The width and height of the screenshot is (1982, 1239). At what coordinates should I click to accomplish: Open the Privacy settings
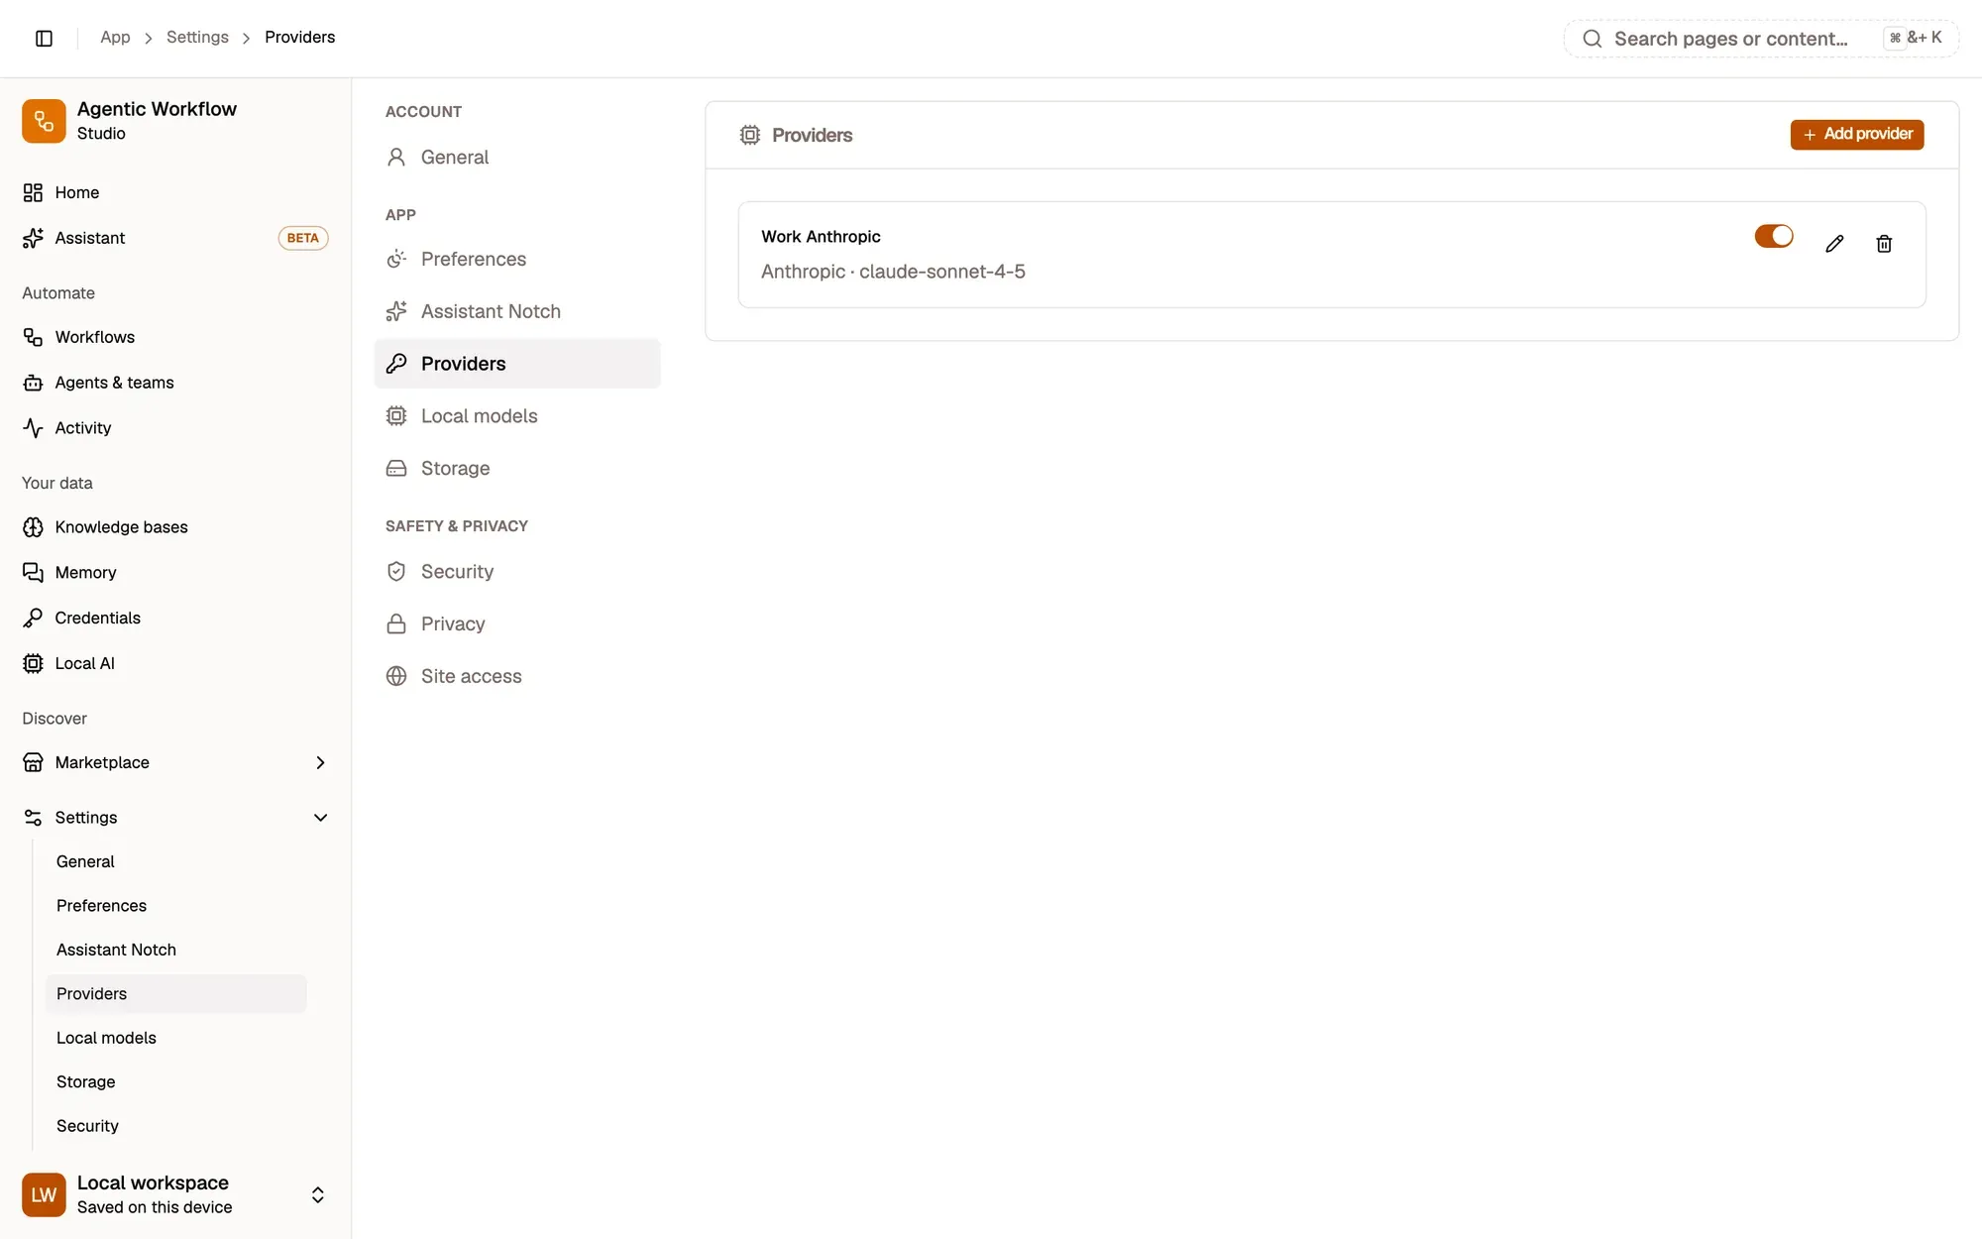[x=517, y=623]
